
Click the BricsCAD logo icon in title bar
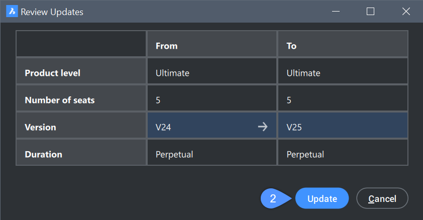(12, 12)
